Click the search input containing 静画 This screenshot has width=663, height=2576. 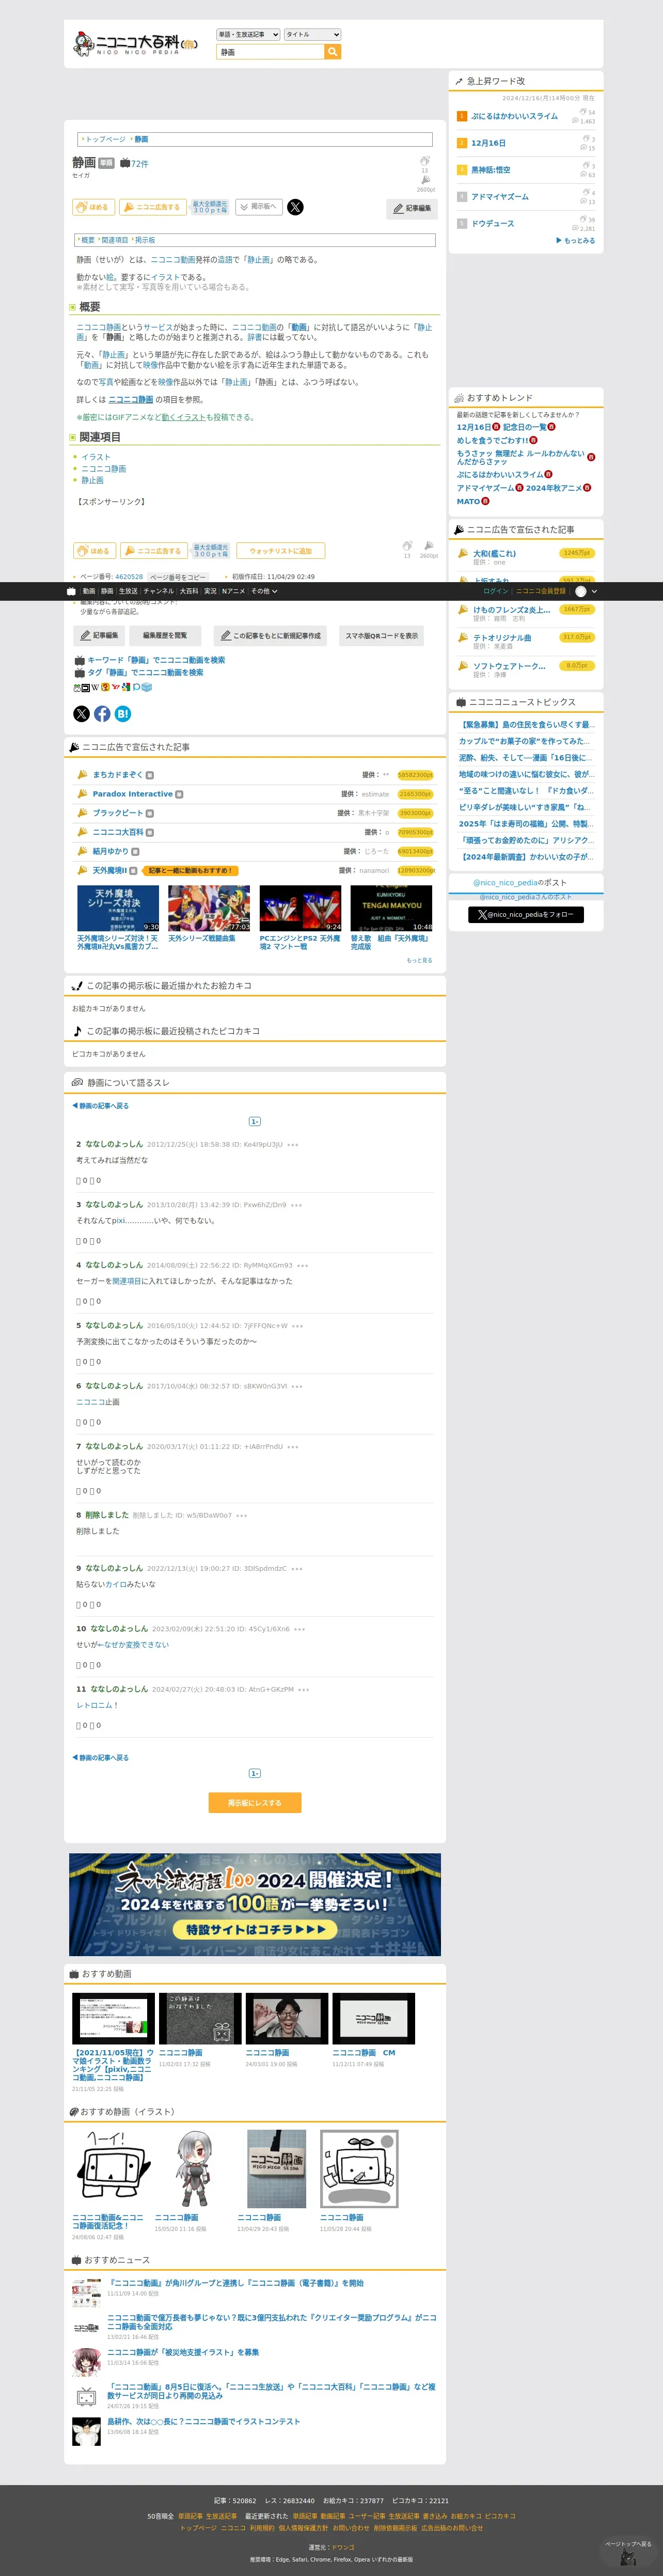(270, 52)
